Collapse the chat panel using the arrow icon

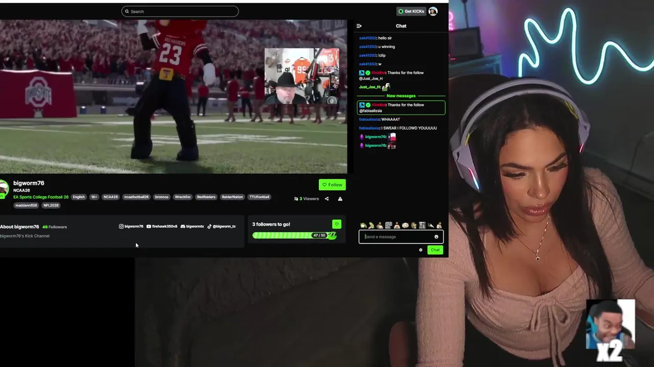[359, 26]
